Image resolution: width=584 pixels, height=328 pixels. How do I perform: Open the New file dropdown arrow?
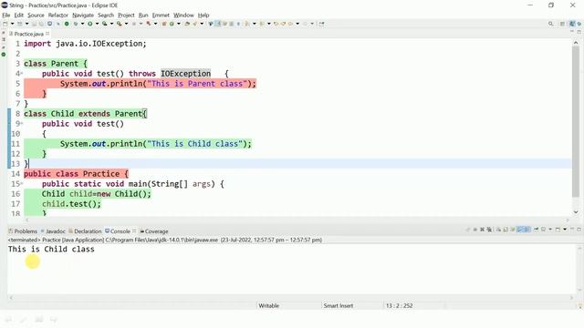pos(12,24)
